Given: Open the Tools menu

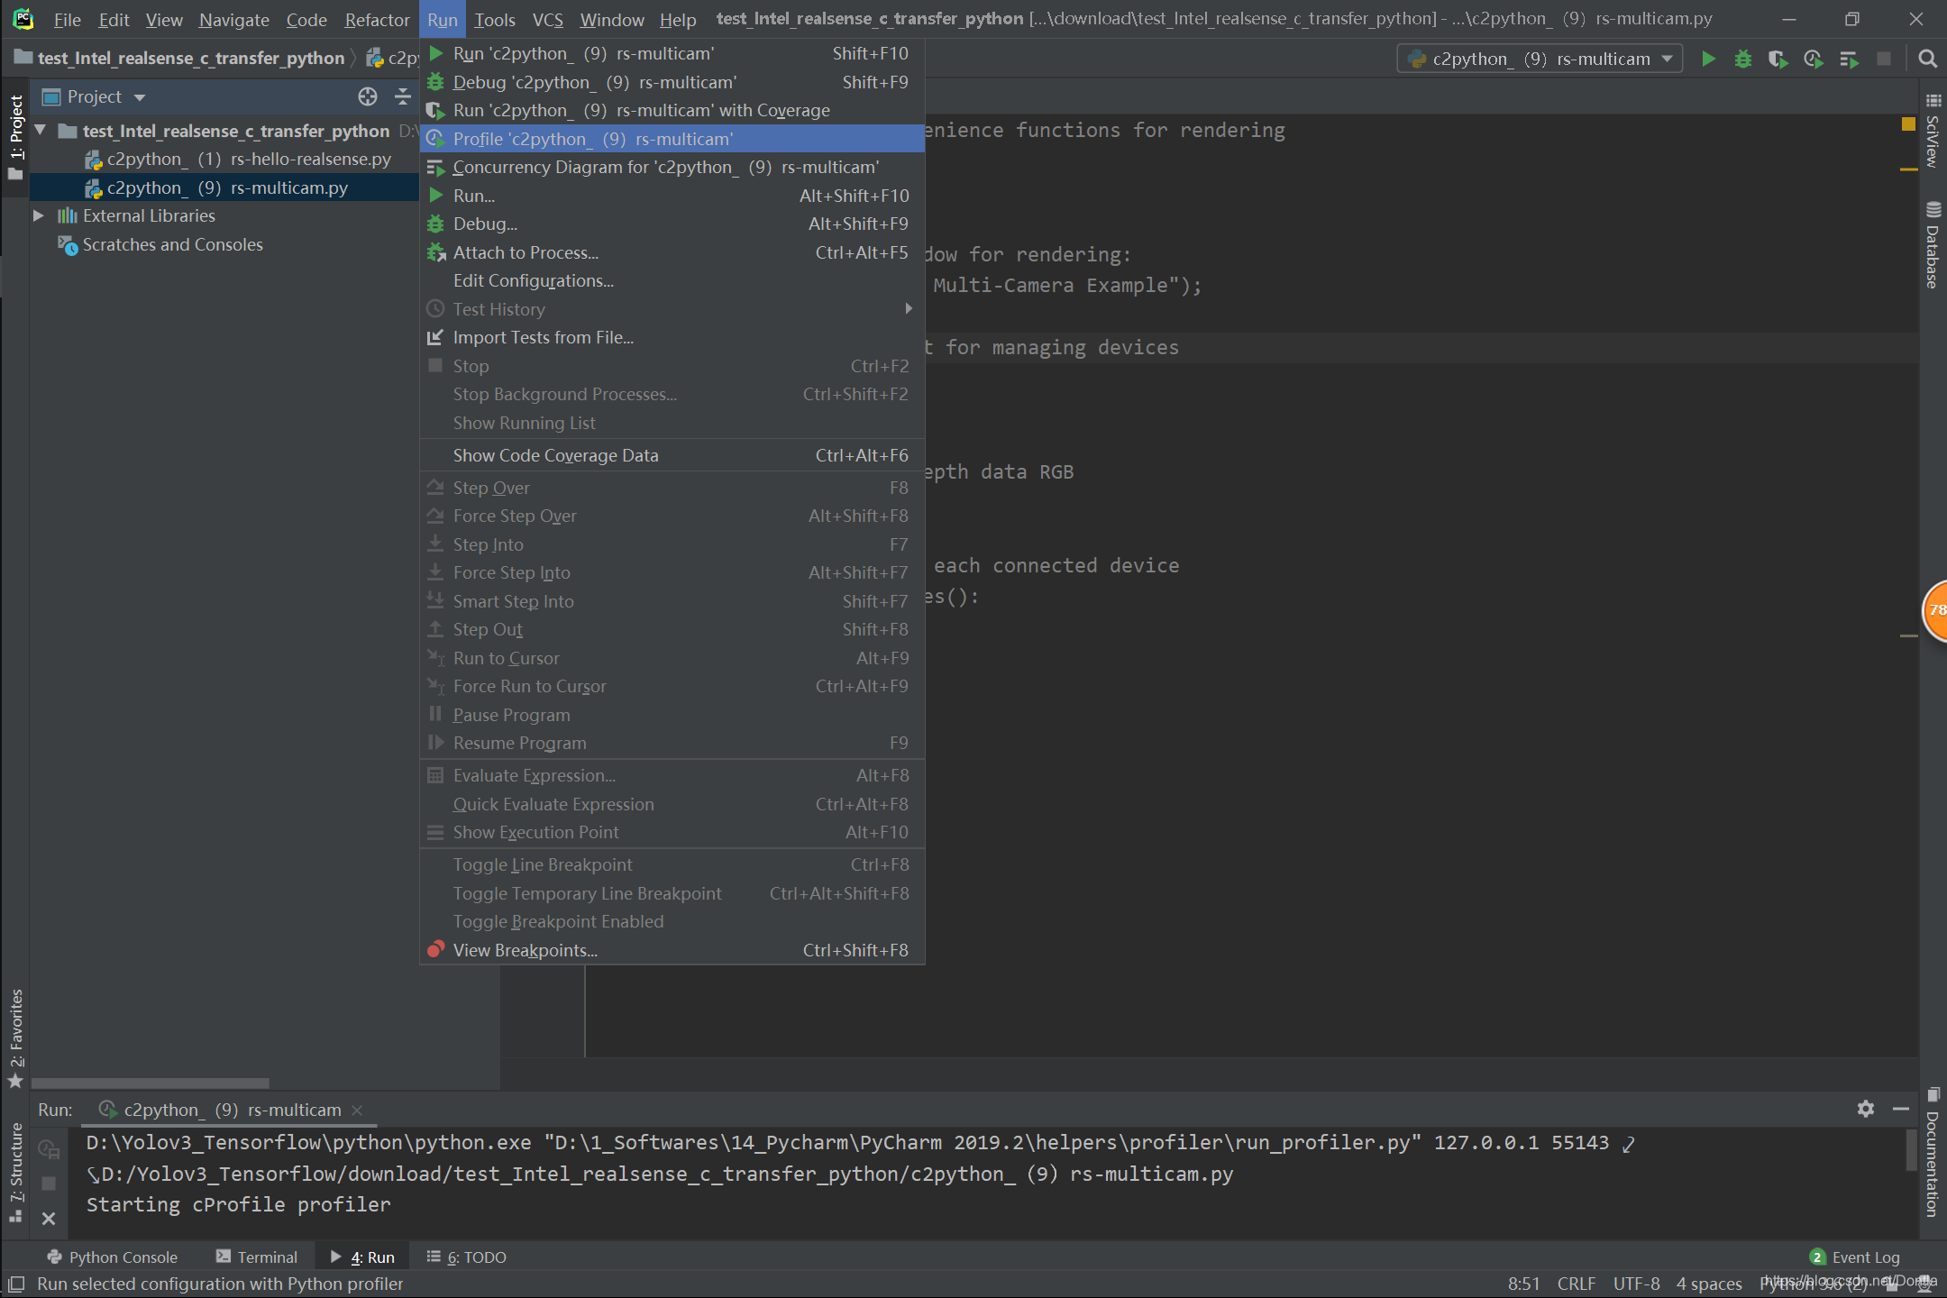Looking at the screenshot, I should 495,19.
